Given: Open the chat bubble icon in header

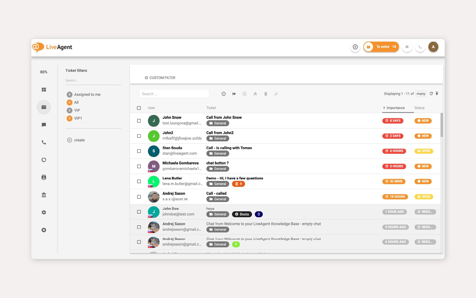Looking at the screenshot, I should pos(407,47).
